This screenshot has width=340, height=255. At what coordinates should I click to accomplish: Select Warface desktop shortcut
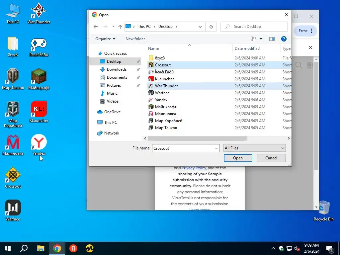click(x=13, y=211)
